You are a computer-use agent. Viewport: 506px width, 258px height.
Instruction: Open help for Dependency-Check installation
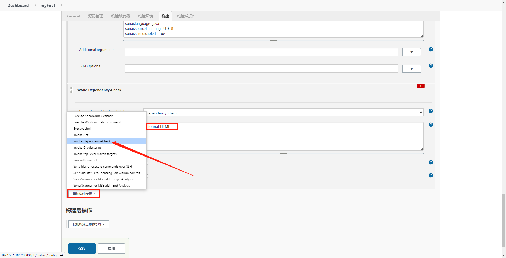click(431, 111)
